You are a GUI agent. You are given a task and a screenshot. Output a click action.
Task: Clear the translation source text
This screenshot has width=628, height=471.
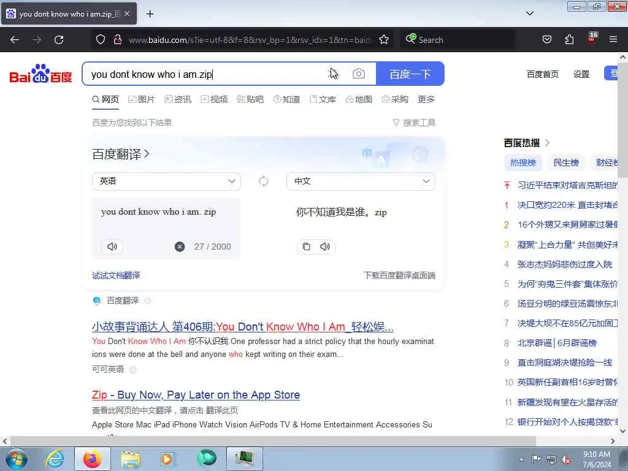click(180, 247)
